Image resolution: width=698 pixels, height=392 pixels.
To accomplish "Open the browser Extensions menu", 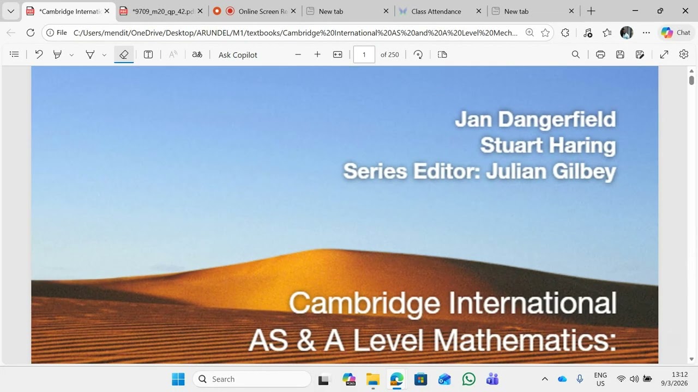I will tap(565, 33).
